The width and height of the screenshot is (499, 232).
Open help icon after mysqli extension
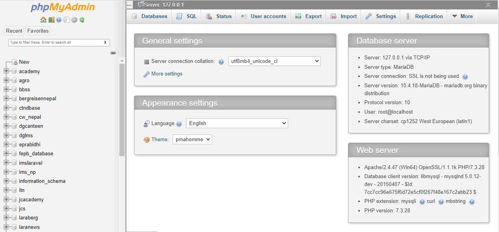click(422, 202)
